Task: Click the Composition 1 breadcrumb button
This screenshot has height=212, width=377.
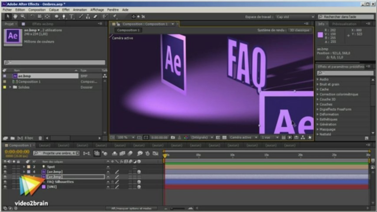Action: click(128, 30)
